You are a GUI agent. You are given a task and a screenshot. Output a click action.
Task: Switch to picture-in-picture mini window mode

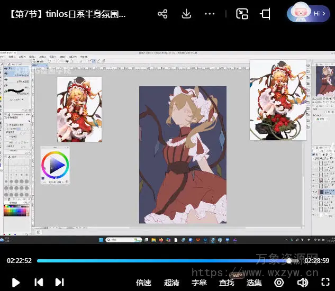coord(242,14)
